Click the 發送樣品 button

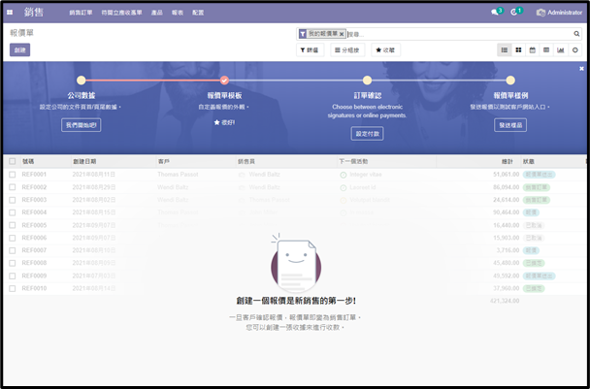point(510,125)
